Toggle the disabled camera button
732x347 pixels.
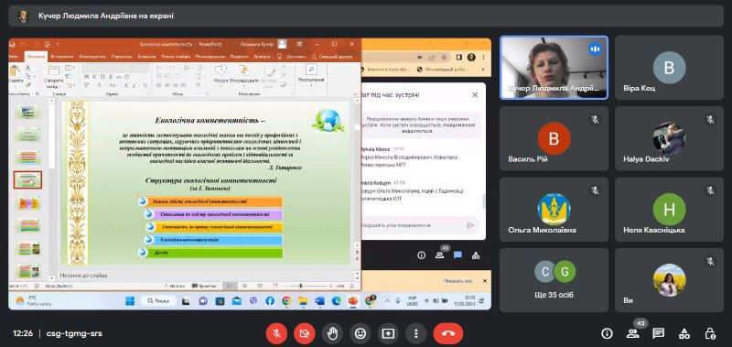click(305, 333)
